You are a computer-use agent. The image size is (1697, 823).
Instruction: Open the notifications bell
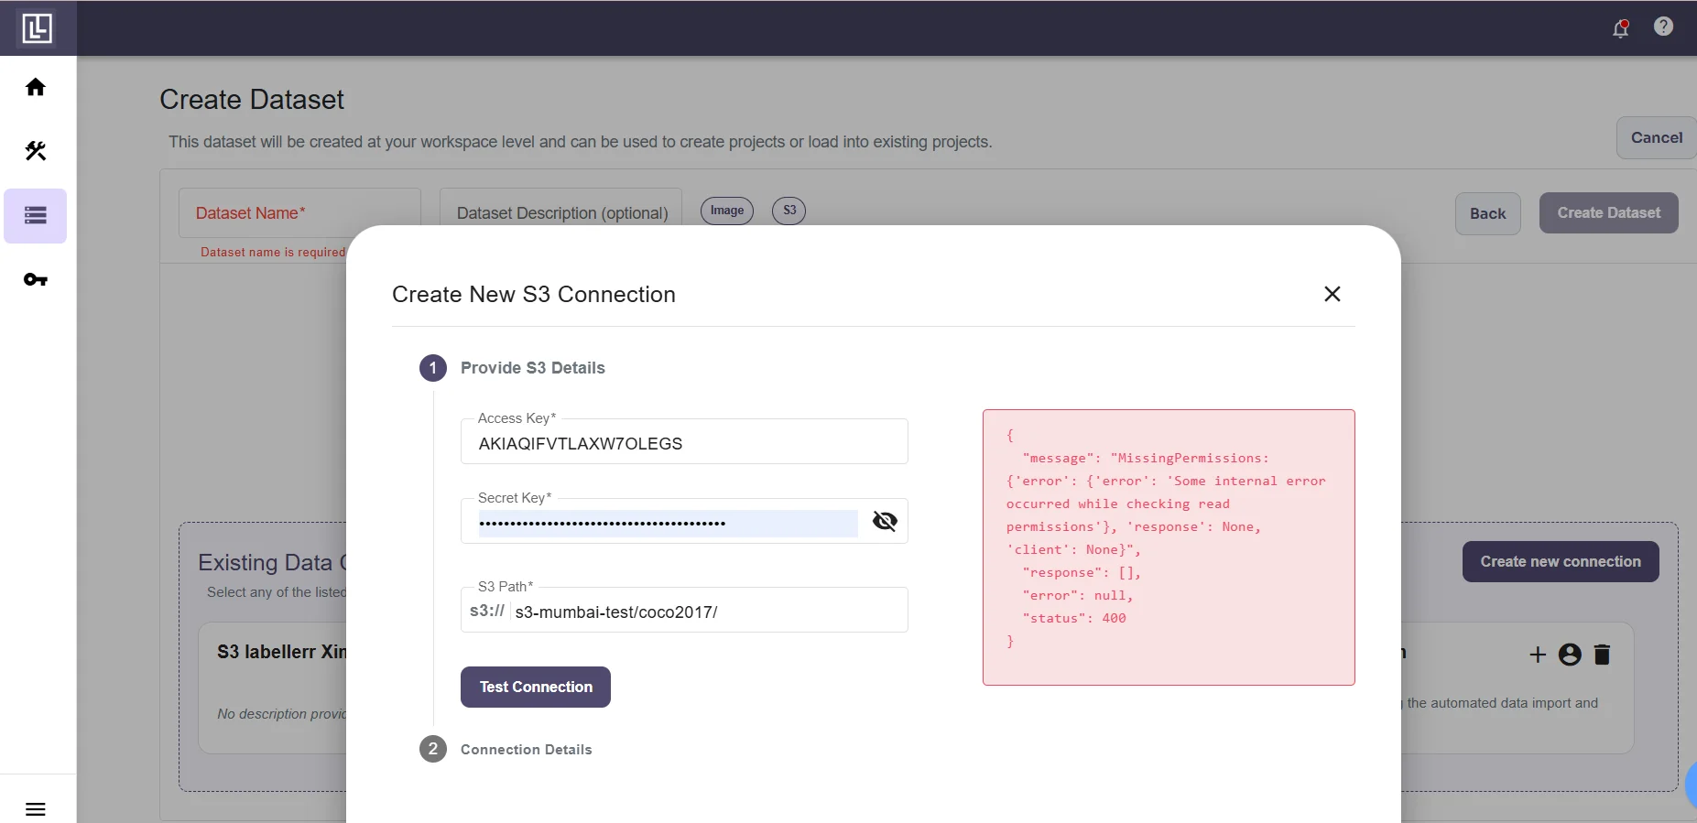coord(1621,28)
